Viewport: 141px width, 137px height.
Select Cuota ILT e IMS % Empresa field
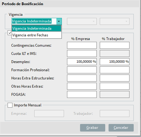pos(82,53)
